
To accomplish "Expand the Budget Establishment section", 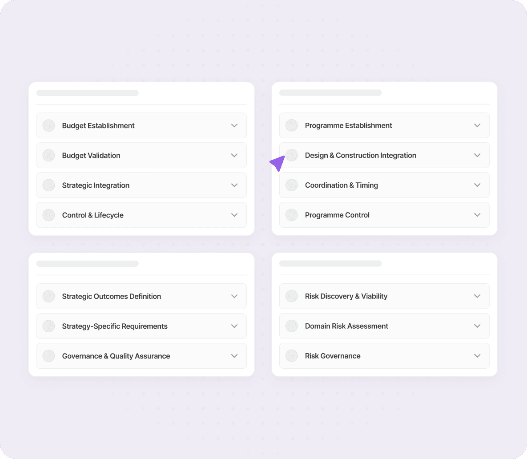I will pos(234,125).
